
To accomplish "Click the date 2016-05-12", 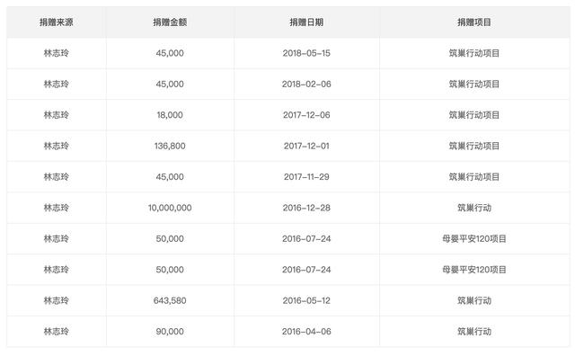I will 306,300.
